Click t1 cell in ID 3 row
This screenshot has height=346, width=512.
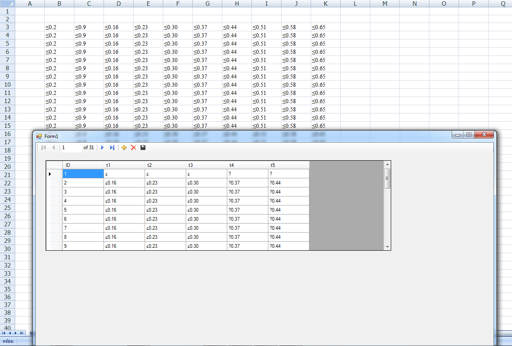pyautogui.click(x=124, y=192)
